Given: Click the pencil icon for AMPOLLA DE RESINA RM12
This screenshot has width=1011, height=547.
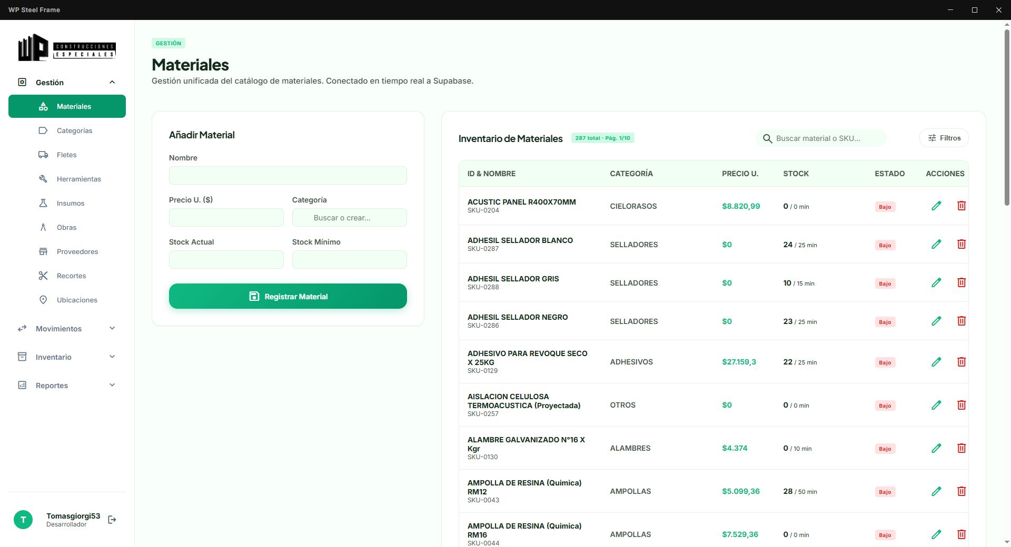Looking at the screenshot, I should (937, 491).
